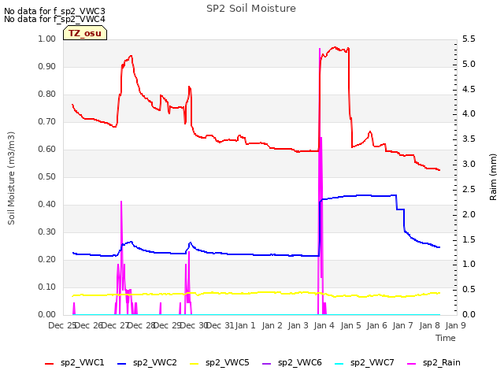Select the sp2_VWC7 legend label
Screen dimensions: 504x378
372,363
